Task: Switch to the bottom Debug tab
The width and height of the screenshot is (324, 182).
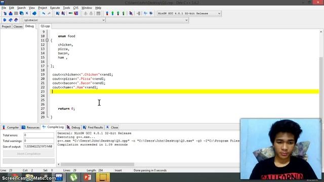Action: point(73,127)
